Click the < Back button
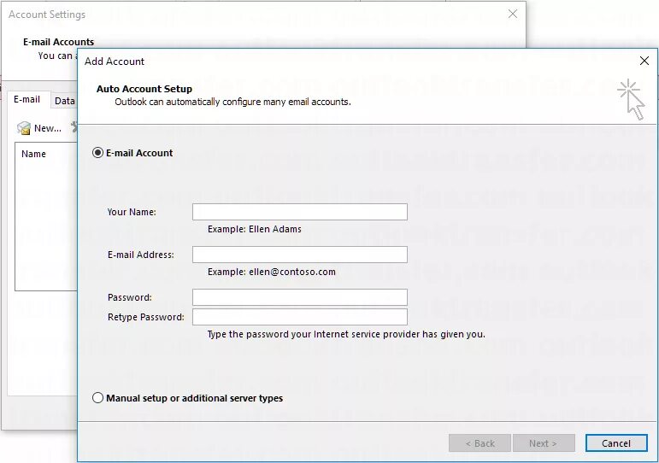The width and height of the screenshot is (659, 463). point(480,443)
